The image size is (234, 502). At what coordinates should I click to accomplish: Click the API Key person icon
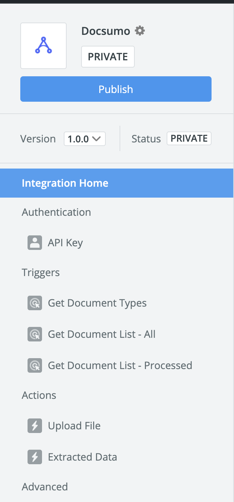[x=35, y=243]
